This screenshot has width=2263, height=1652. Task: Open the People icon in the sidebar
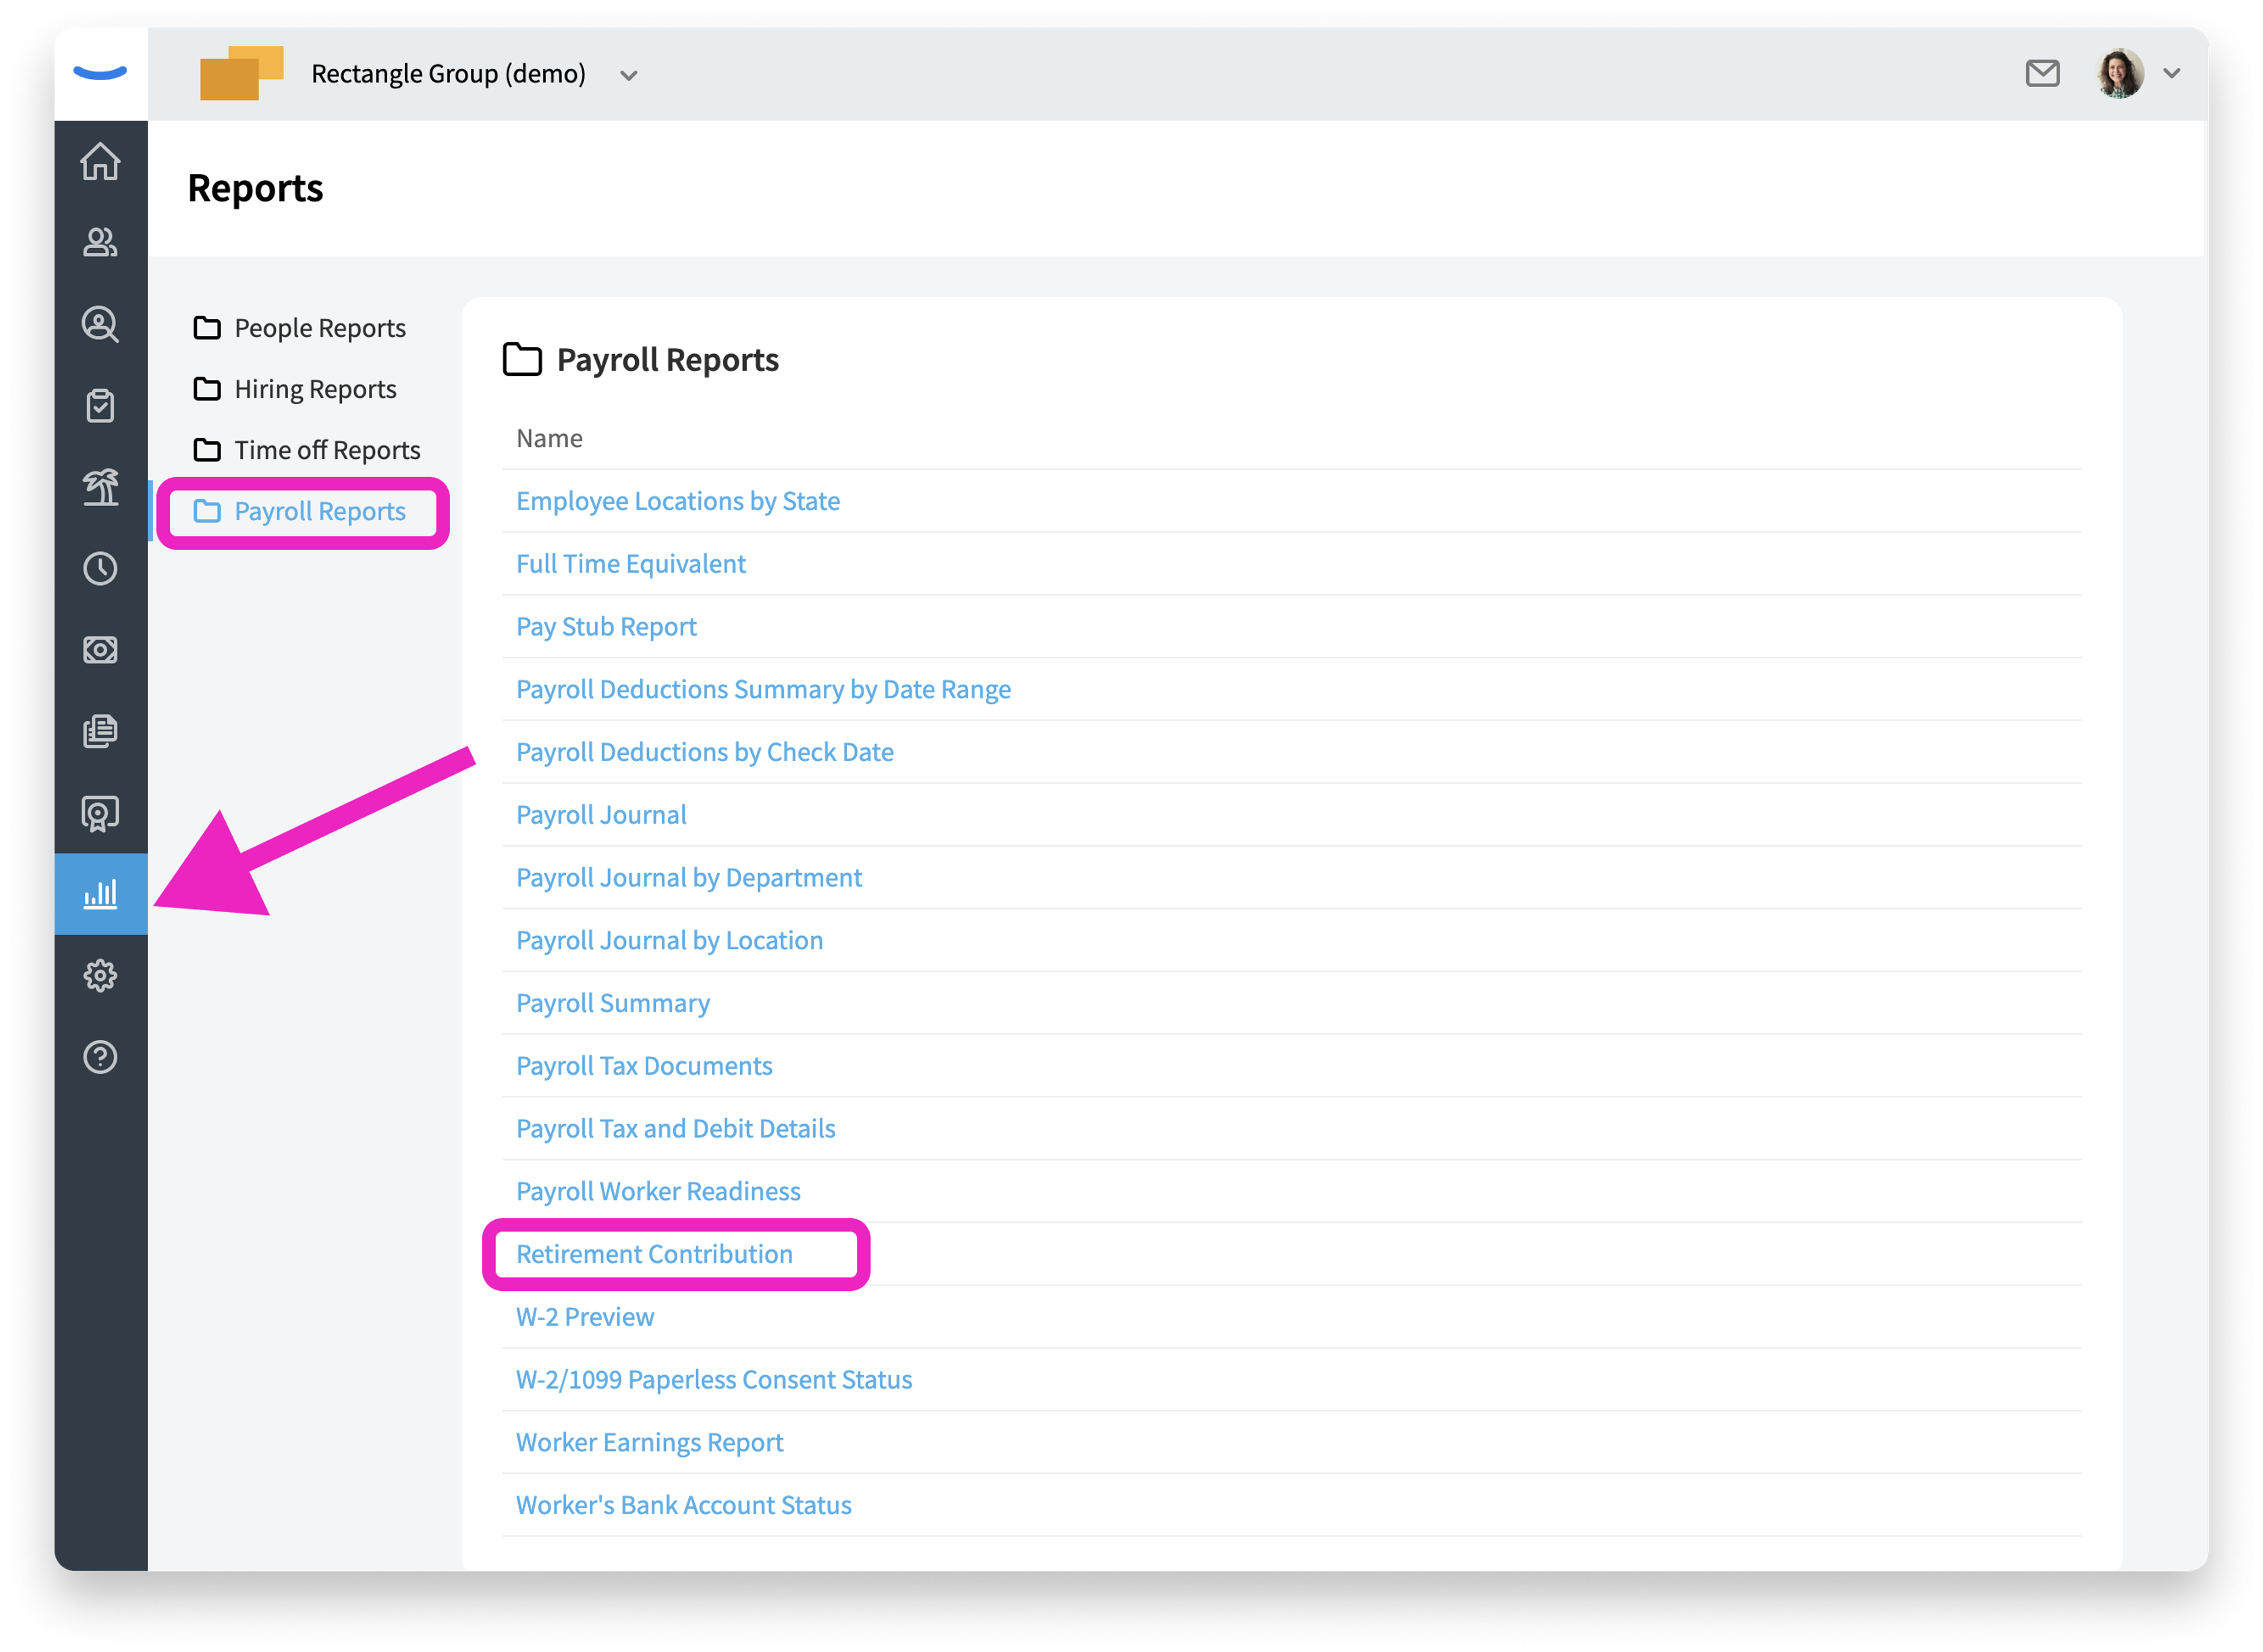(x=100, y=243)
